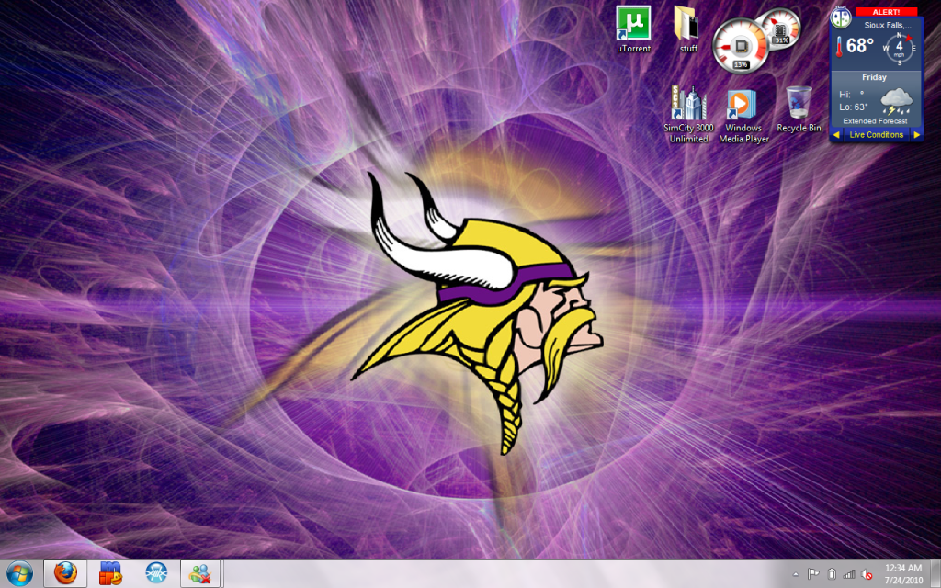Viewport: 941px width, 588px height.
Task: Select the Windows Media Player desktop shortcut
Action: (x=743, y=116)
